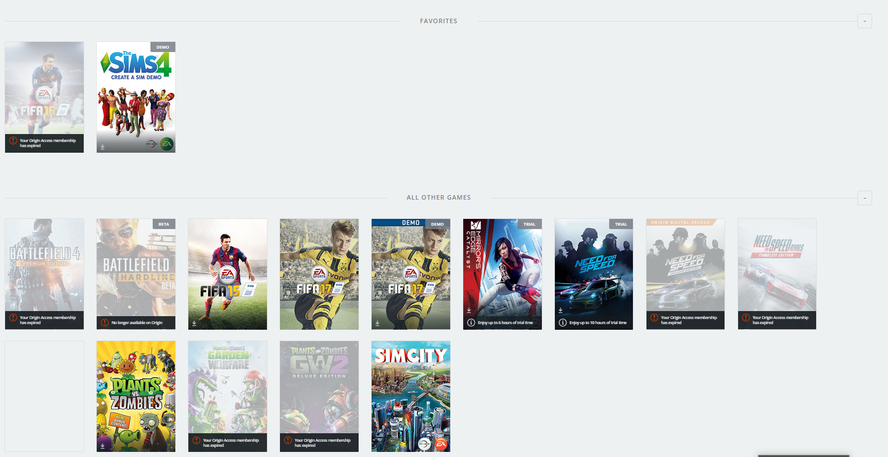
Task: Click 'Enjoy up to 6 hours of trial time'
Action: click(x=505, y=323)
